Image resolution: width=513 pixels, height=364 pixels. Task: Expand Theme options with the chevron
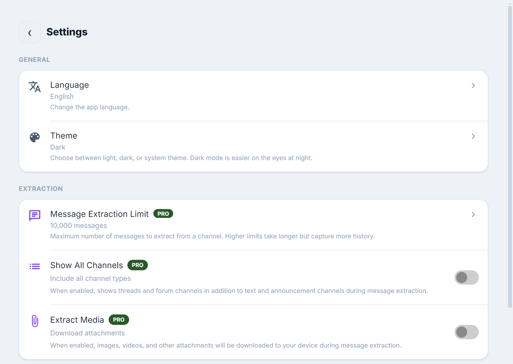tap(473, 136)
